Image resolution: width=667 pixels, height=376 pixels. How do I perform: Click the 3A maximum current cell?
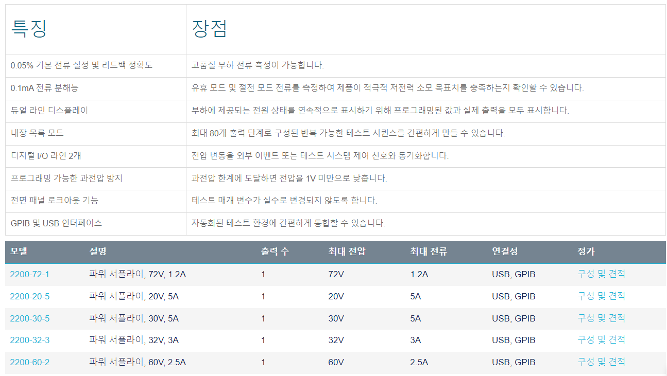[x=416, y=341]
